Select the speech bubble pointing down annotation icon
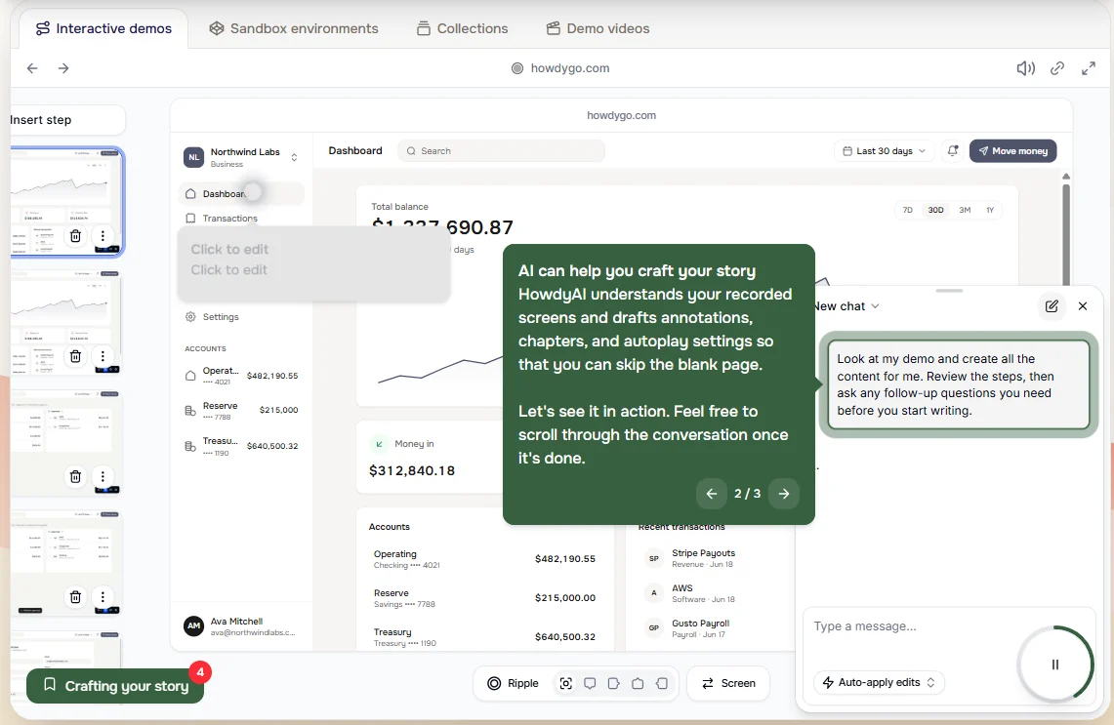The image size is (1114, 725). 590,683
